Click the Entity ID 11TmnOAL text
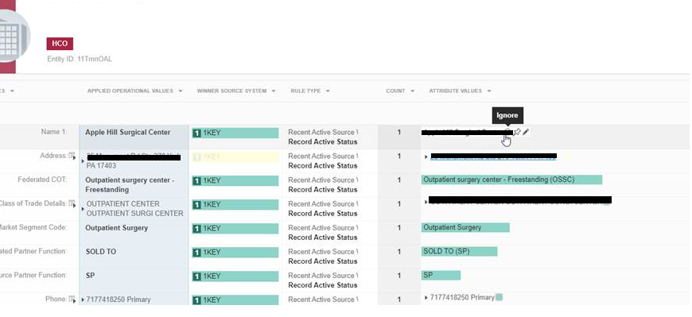Viewport: 692px width, 317px height. [80, 59]
